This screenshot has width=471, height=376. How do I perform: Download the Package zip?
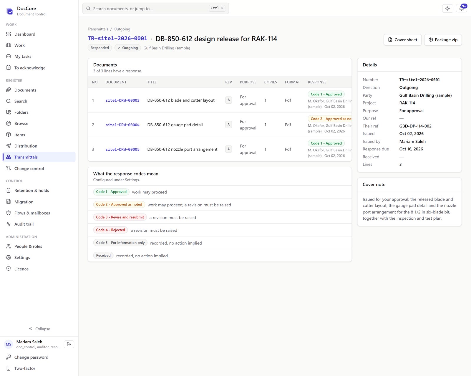point(443,40)
